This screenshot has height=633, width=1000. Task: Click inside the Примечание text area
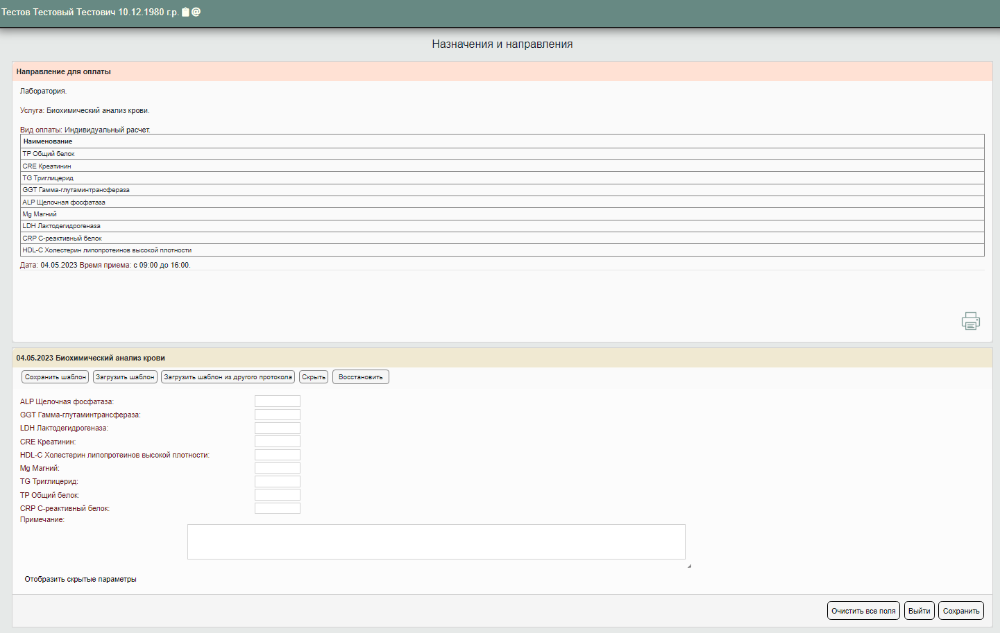pos(436,541)
